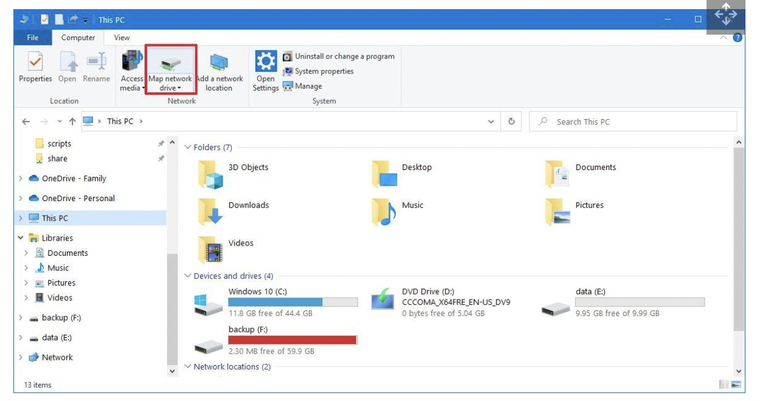The image size is (771, 401).
Task: Select the share quick access folder
Action: pyautogui.click(x=51, y=159)
